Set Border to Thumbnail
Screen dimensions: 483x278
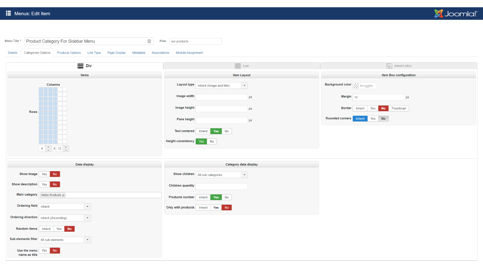point(399,108)
